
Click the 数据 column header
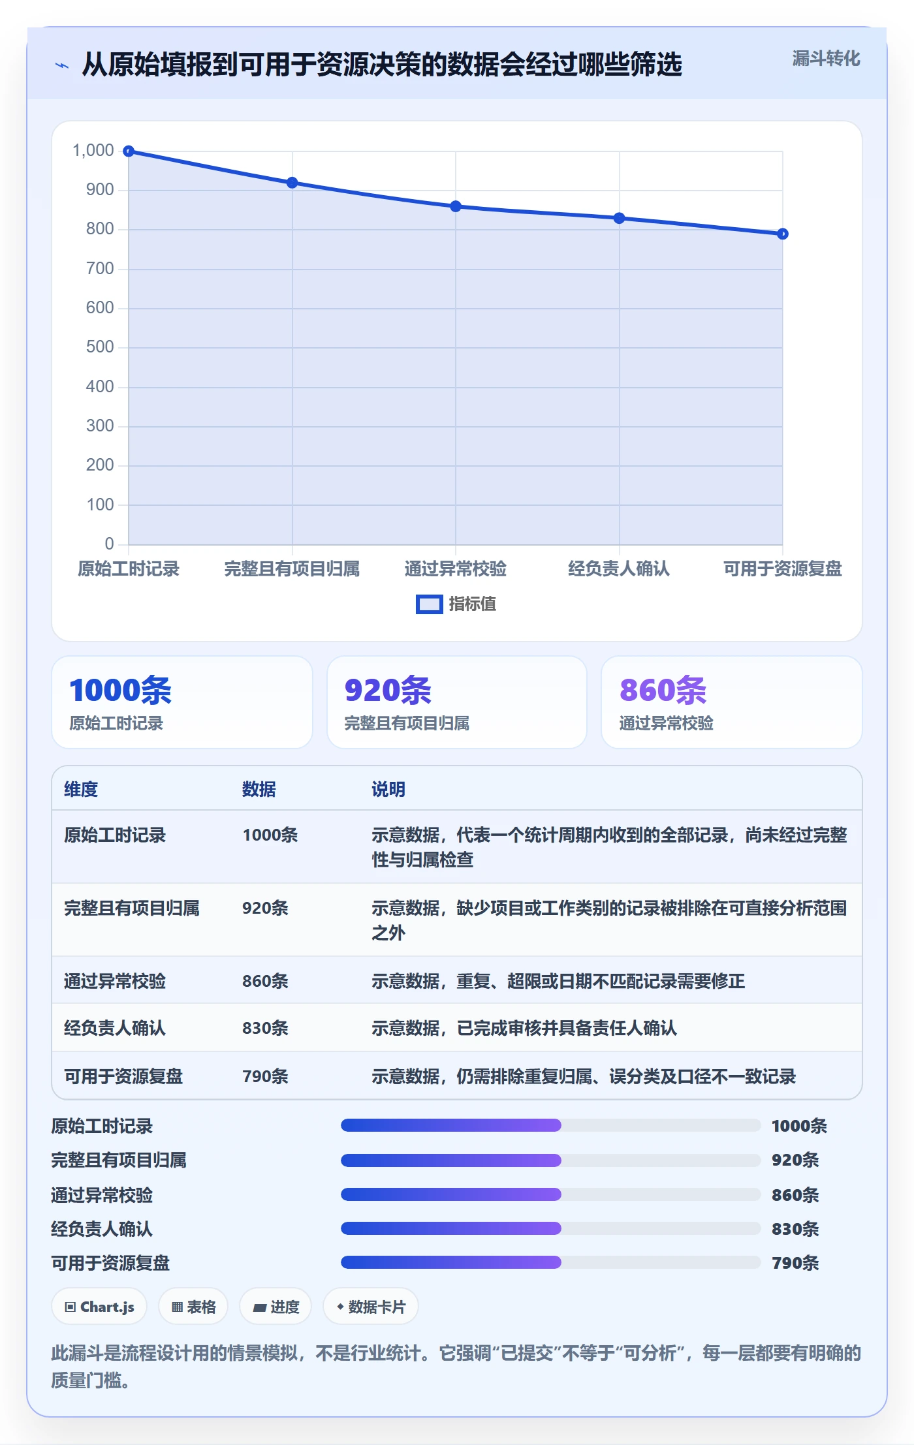tap(259, 789)
